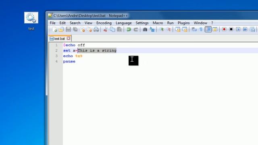This screenshot has width=258, height=145.
Task: Click the '%x%' variable on line 3
Action: [79, 56]
